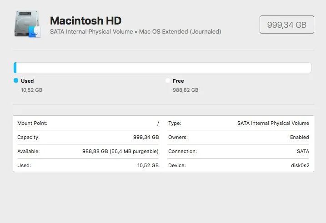Click the Enabled owners value
Screen dimensions: 326x223
(300, 137)
